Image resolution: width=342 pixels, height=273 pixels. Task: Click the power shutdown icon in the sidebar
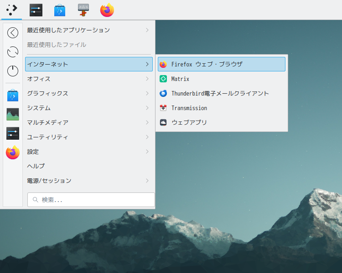[13, 71]
